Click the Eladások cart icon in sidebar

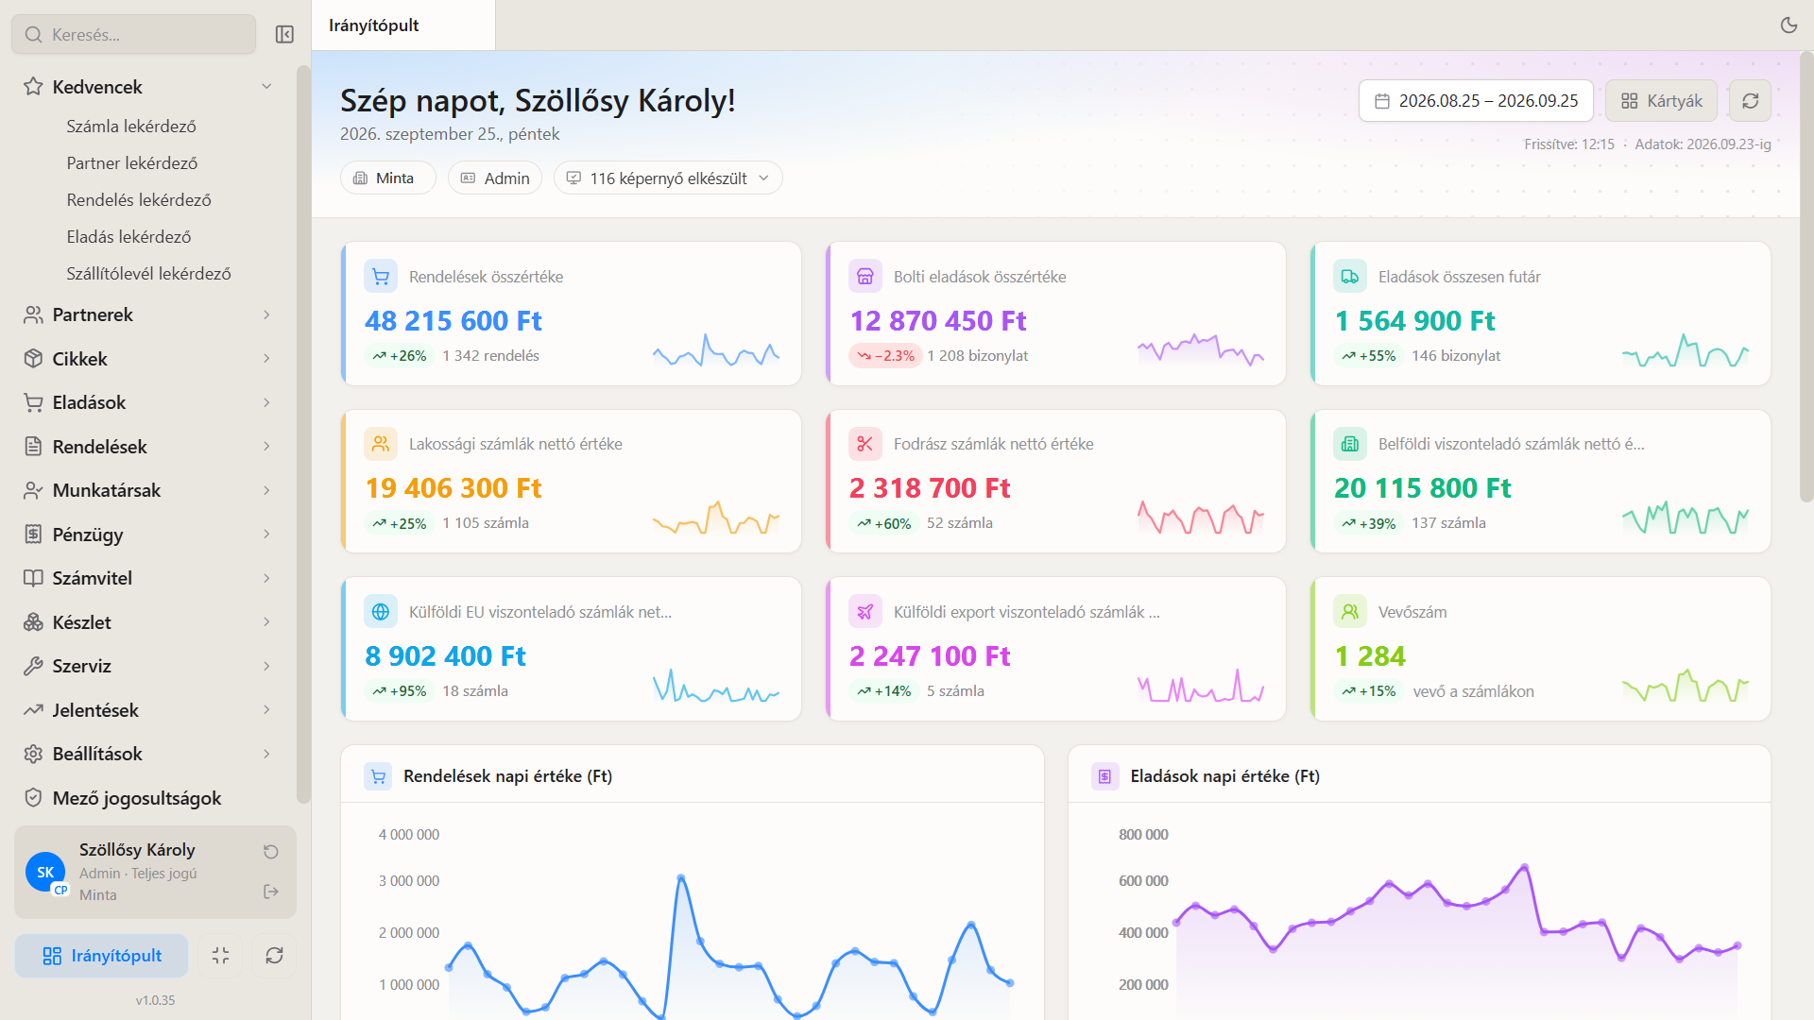33,402
